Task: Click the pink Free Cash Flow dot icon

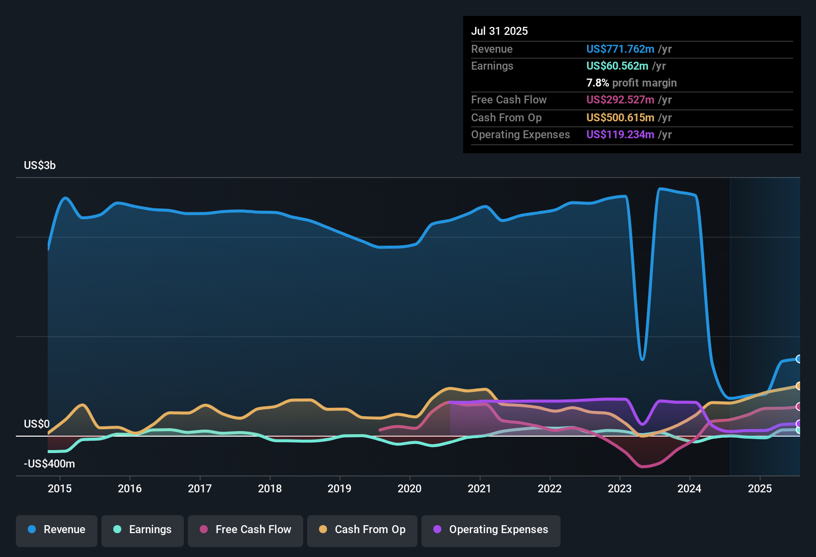Action: 204,530
